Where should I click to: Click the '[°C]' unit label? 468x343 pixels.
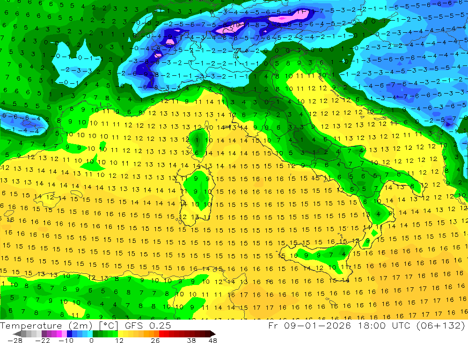click(x=109, y=325)
